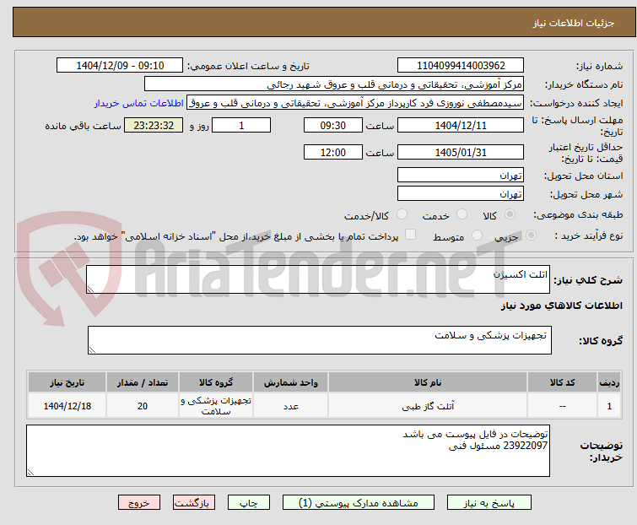Click the price validity date 1405/01/31
The height and width of the screenshot is (525, 637).
pos(461,153)
